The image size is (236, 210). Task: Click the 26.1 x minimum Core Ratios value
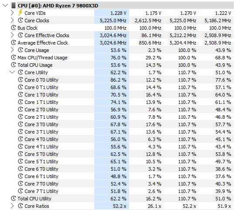(x=154, y=206)
